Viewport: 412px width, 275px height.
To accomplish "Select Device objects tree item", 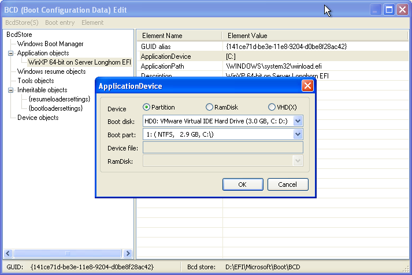I will point(38,118).
